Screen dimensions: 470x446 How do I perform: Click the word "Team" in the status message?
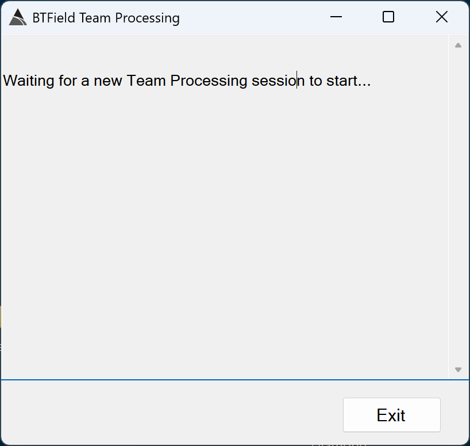pyautogui.click(x=147, y=81)
